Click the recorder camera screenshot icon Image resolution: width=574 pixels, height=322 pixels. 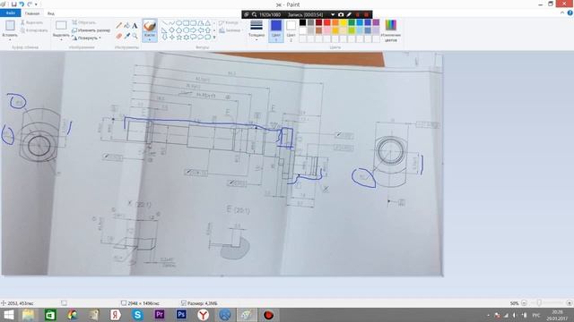coord(341,14)
